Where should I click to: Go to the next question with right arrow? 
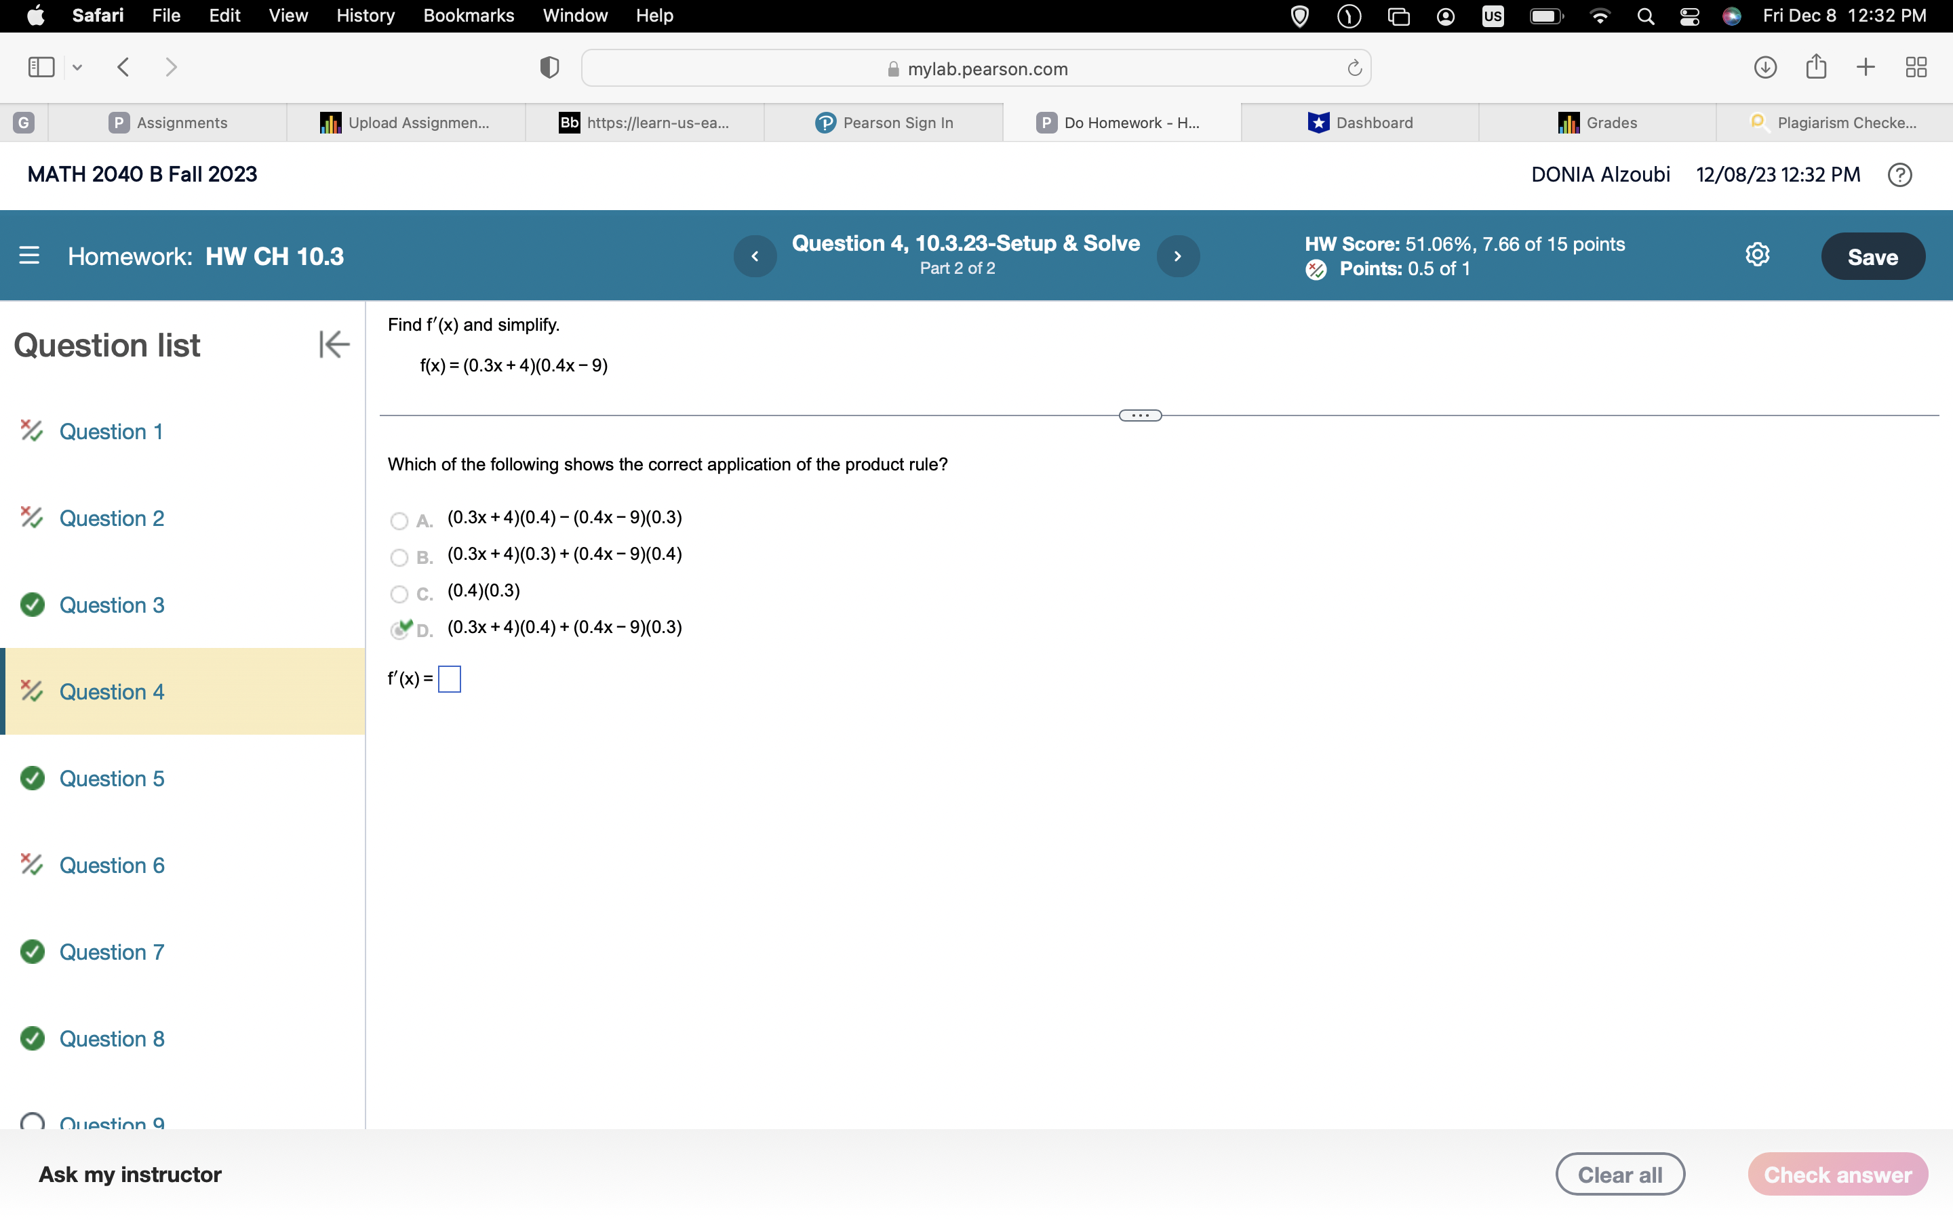(1177, 256)
